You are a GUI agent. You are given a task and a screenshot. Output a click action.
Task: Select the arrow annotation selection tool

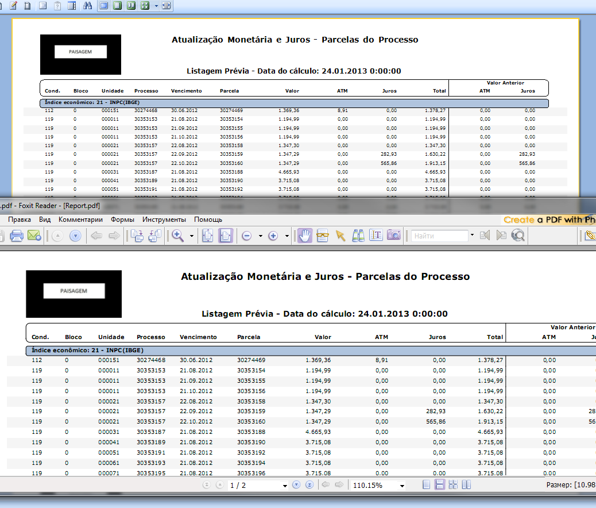click(x=340, y=236)
